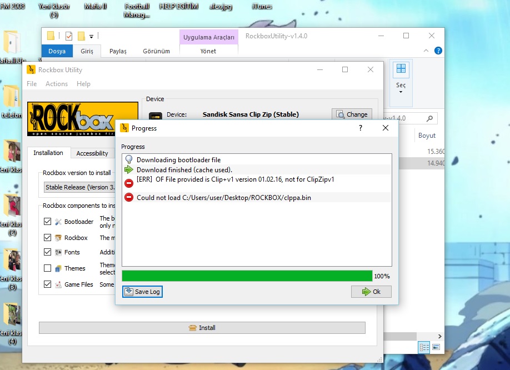Click the Save Log button

click(x=142, y=292)
